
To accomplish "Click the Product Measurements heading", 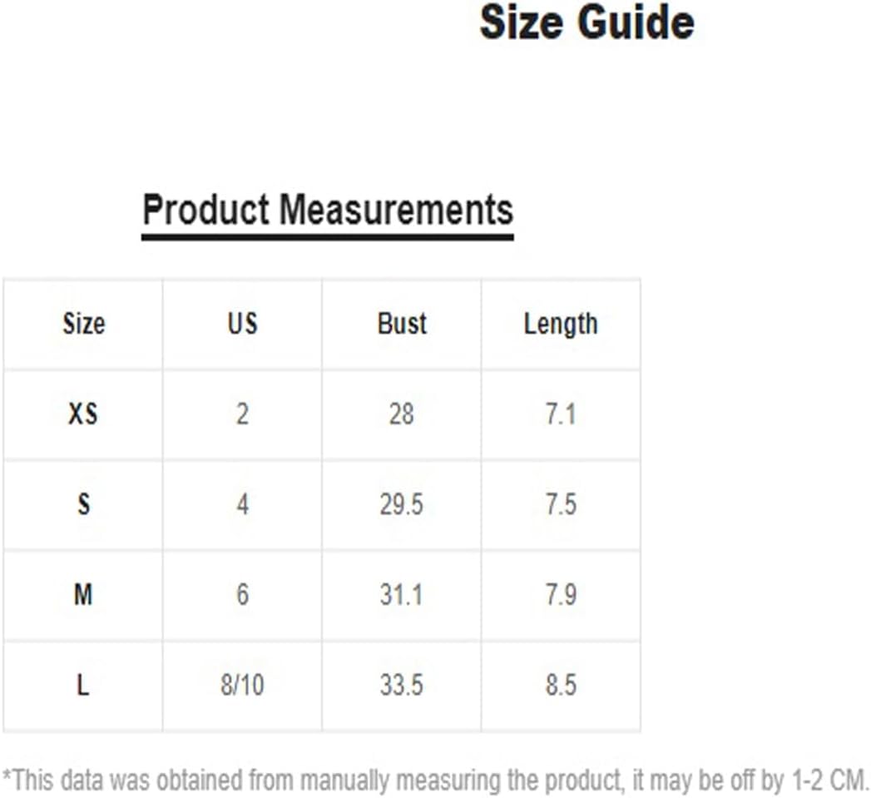I will (328, 210).
